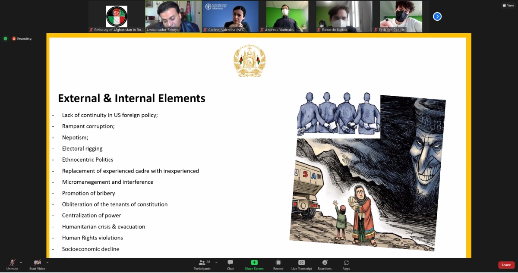Open the Apps panel
The height and width of the screenshot is (273, 518).
tap(346, 264)
